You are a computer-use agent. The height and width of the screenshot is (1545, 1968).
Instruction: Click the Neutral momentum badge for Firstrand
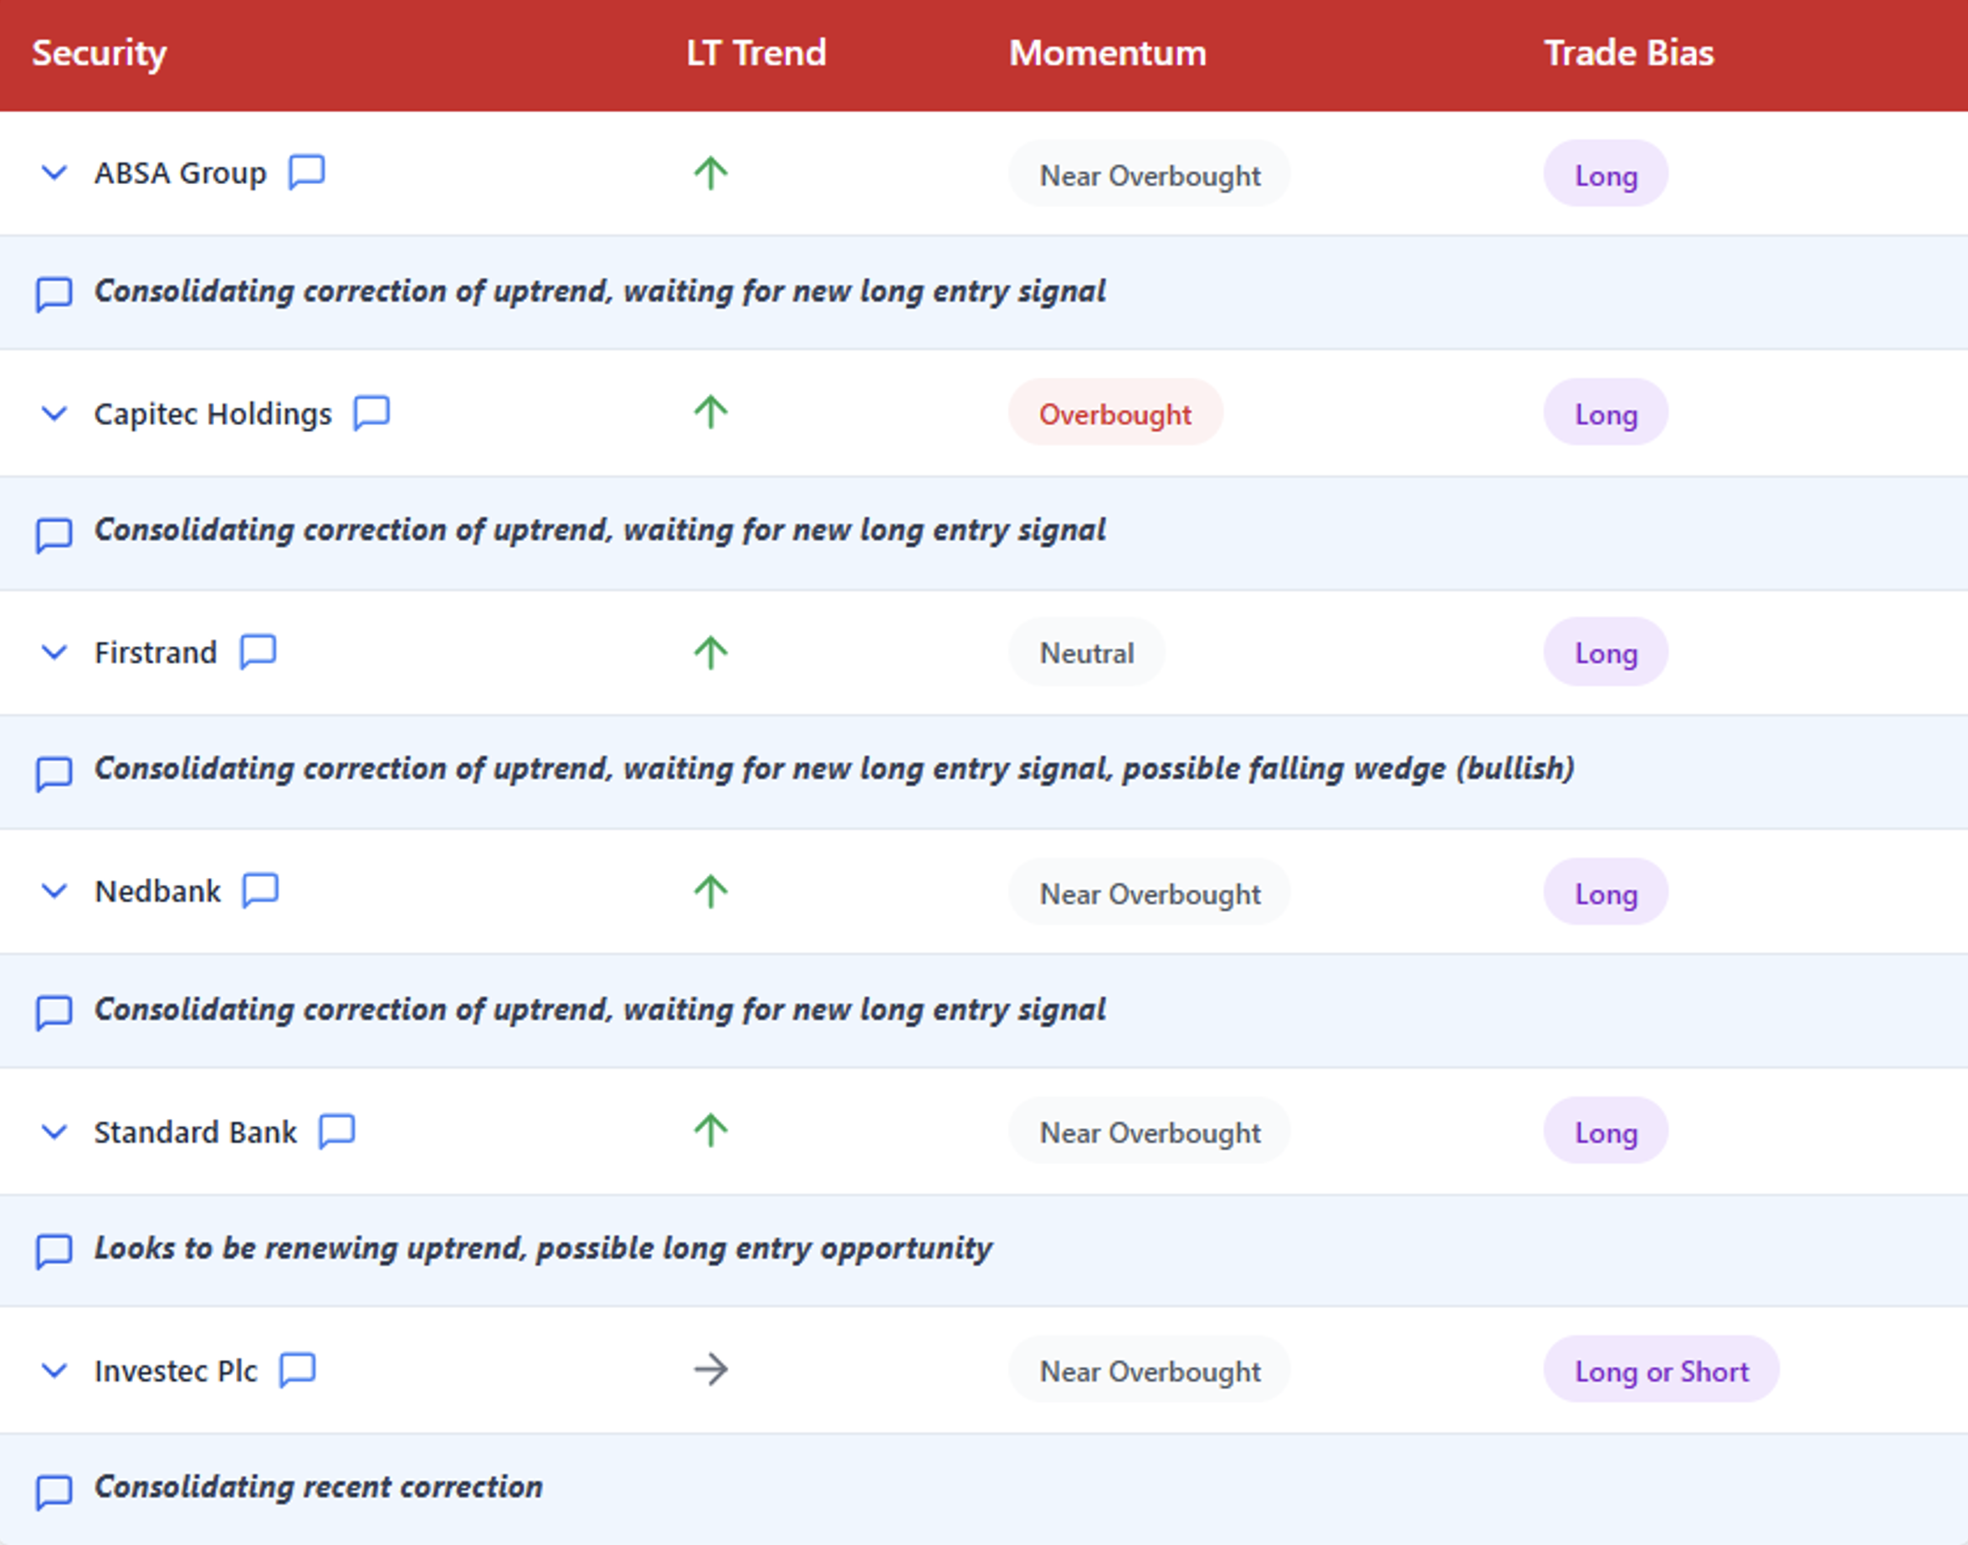(x=1086, y=652)
